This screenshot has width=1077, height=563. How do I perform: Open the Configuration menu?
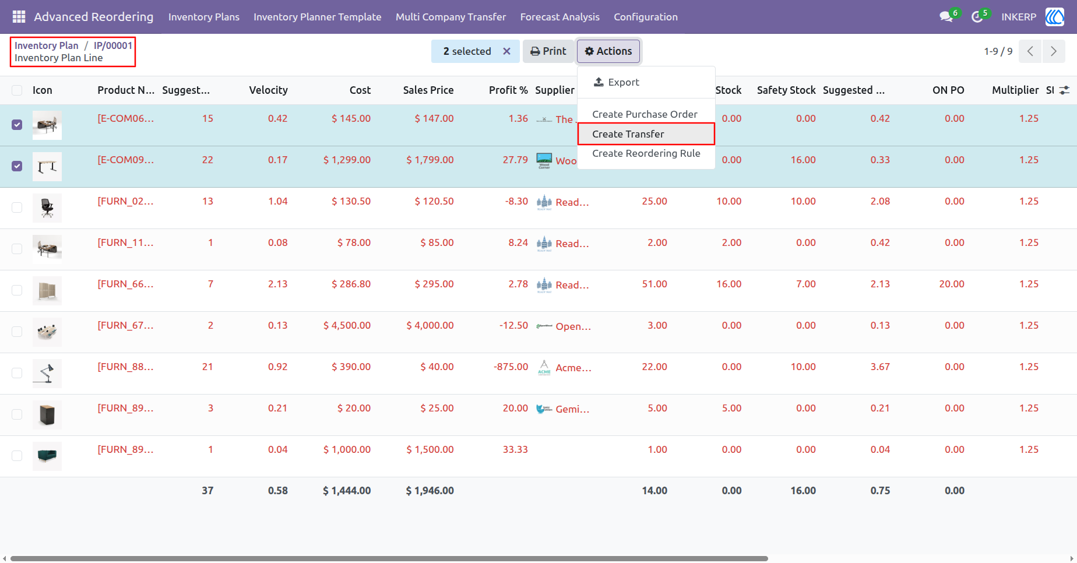[646, 17]
